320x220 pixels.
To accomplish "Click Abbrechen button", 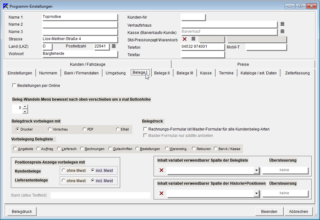I will pyautogui.click(x=298, y=211).
